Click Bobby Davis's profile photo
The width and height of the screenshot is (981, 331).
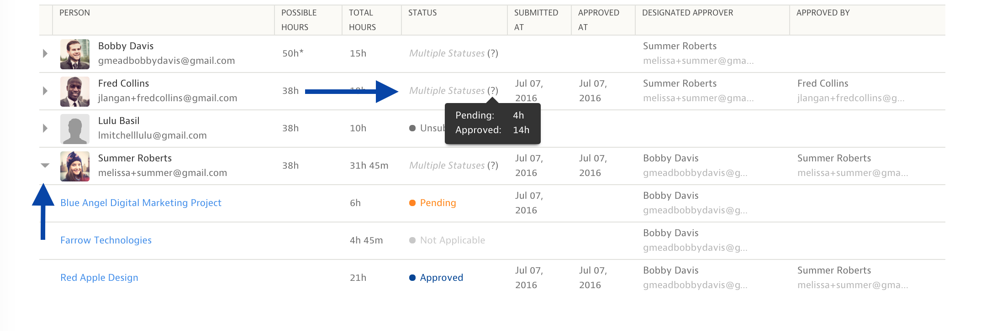pyautogui.click(x=75, y=54)
